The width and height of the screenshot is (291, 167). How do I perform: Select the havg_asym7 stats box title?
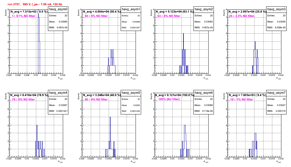click(276, 93)
